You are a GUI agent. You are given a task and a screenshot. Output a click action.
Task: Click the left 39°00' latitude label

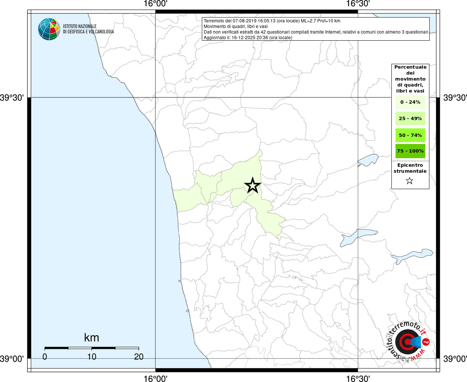pos(12,359)
